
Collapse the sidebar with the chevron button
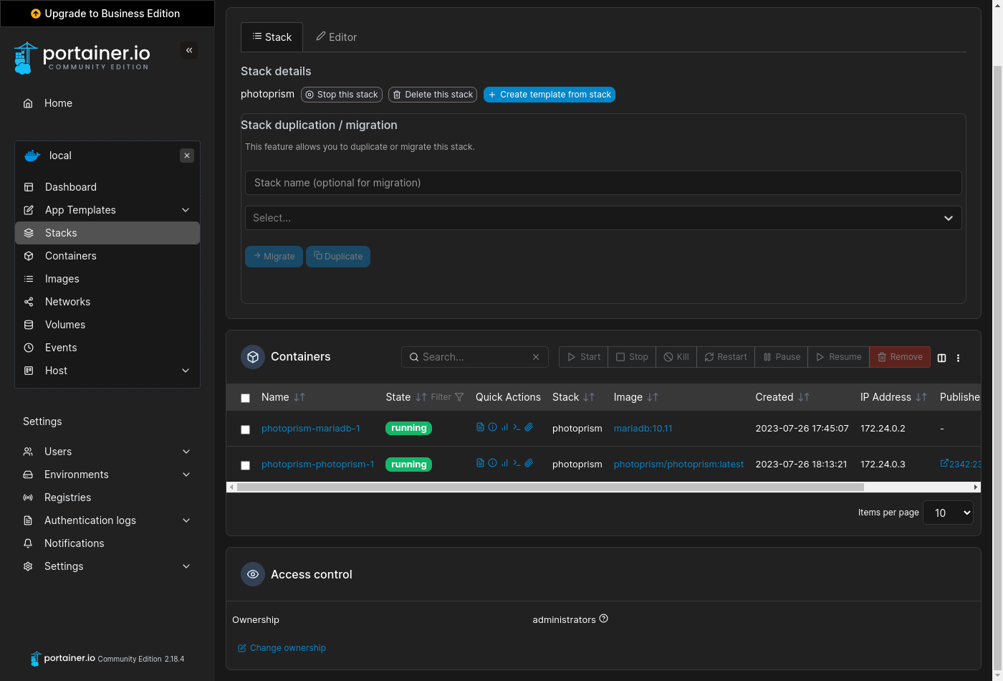189,50
